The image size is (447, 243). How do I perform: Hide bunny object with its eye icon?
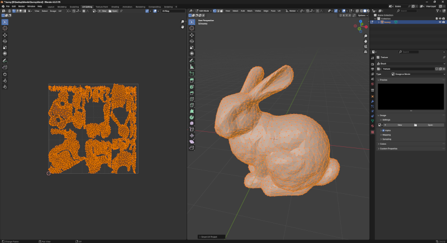(440, 22)
